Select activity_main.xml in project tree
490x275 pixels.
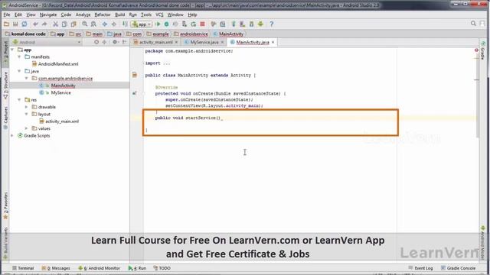click(62, 121)
